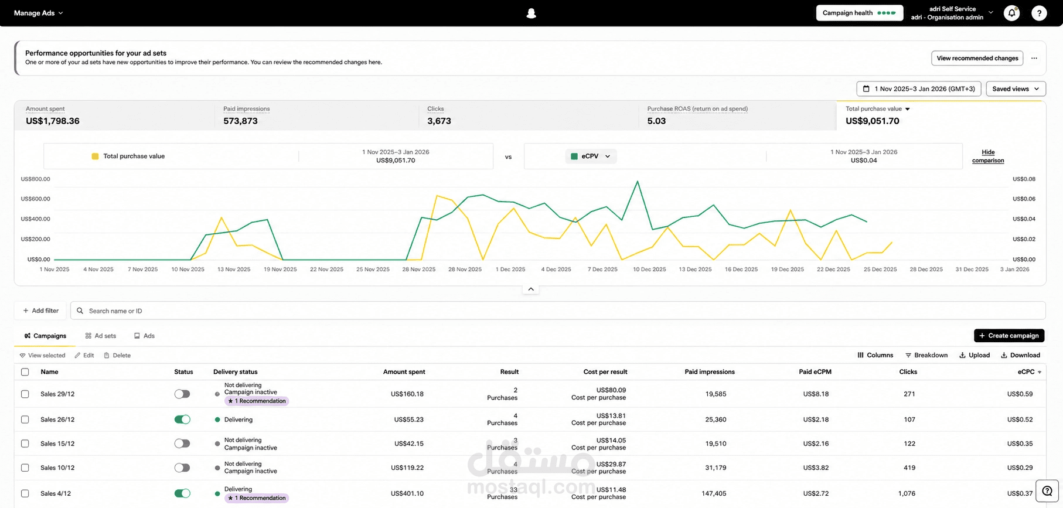Viewport: 1063px width, 508px height.
Task: Open the Manage Ads dropdown menu
Action: 38,13
